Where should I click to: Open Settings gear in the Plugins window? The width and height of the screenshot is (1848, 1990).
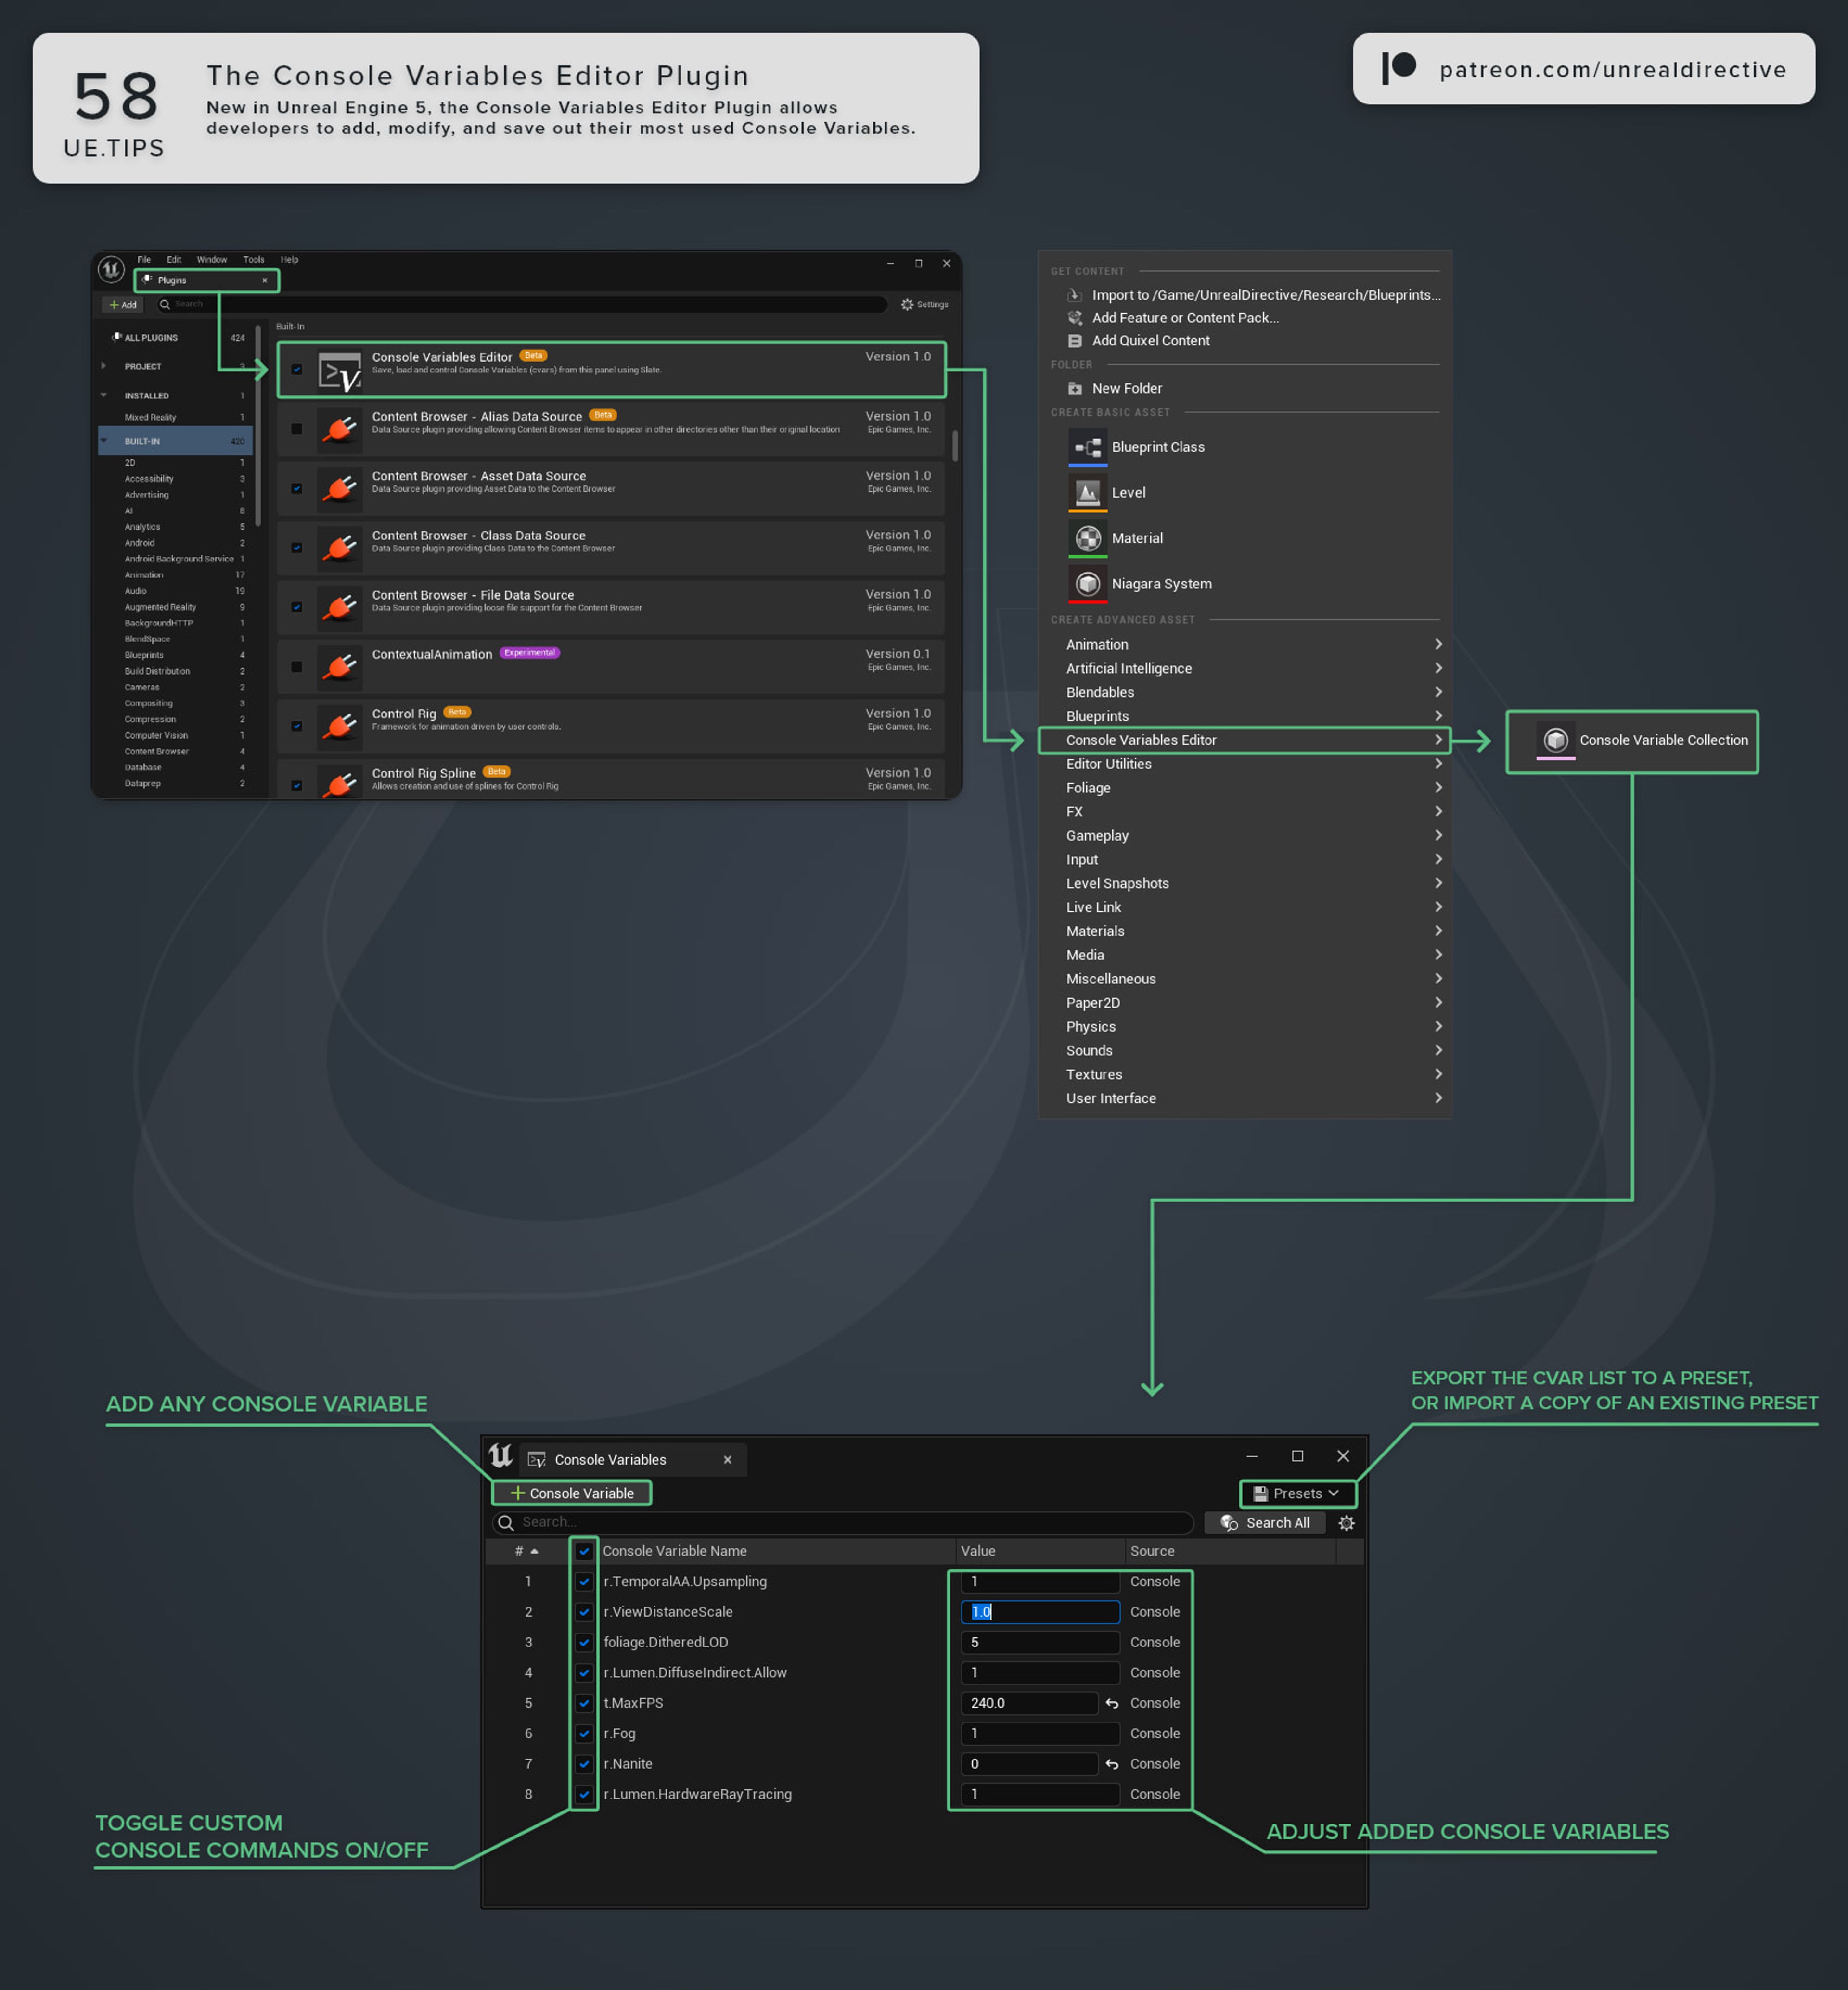pyautogui.click(x=907, y=304)
